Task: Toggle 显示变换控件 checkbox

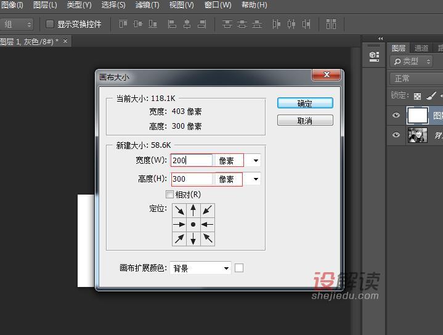Action: 50,24
